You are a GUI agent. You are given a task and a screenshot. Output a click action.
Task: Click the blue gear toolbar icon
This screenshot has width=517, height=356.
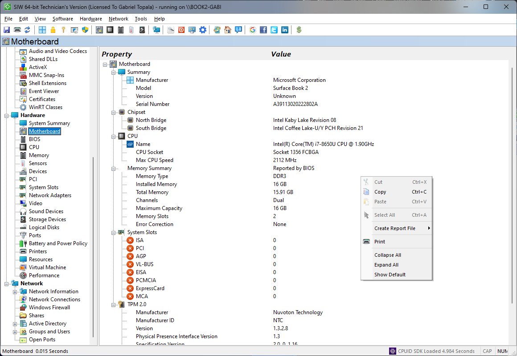203,30
